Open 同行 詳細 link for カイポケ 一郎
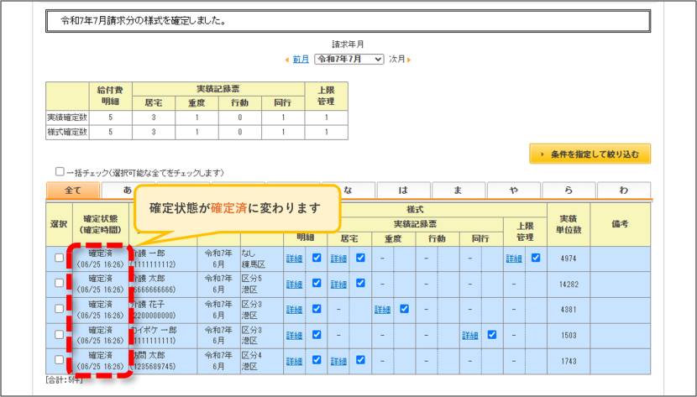This screenshot has height=397, width=697. pos(470,335)
